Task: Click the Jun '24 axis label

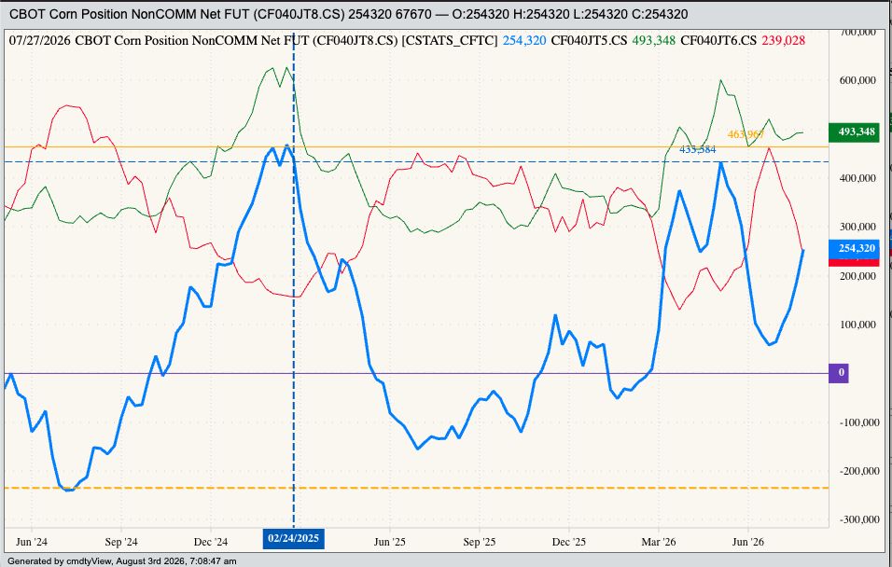Action: 32,542
